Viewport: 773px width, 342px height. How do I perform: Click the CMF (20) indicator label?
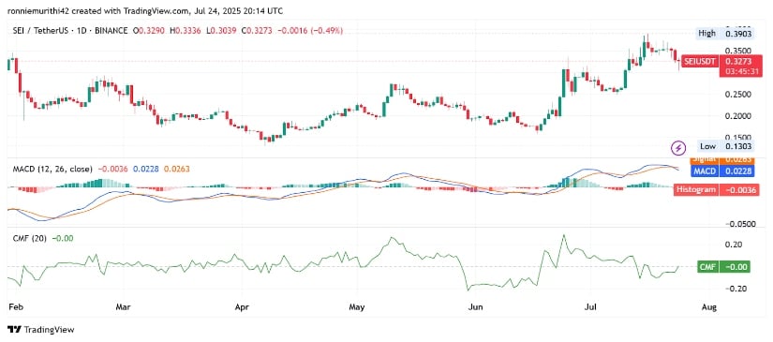point(30,239)
